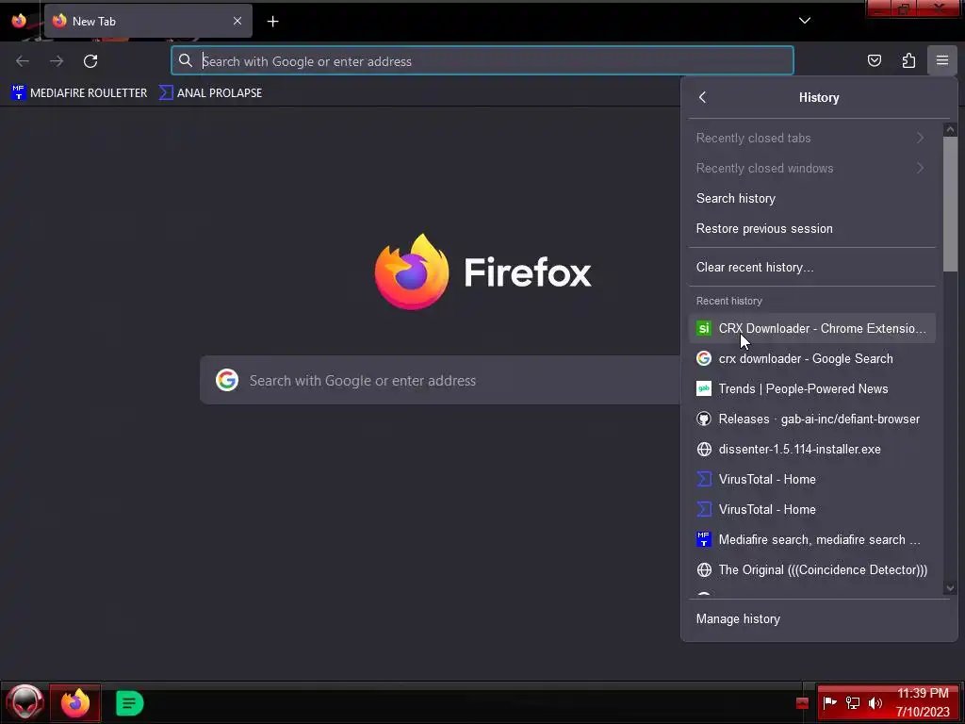Click the search box on the new tab page
965x724 pixels.
pyautogui.click(x=440, y=381)
